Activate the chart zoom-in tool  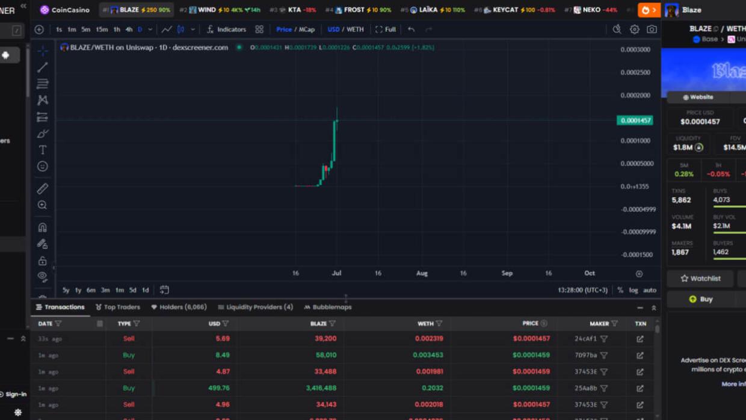[x=42, y=205]
